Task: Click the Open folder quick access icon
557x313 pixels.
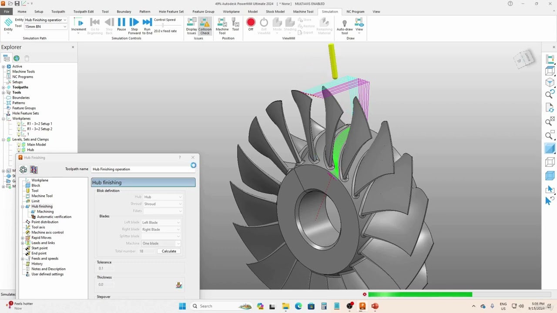Action: (10, 3)
